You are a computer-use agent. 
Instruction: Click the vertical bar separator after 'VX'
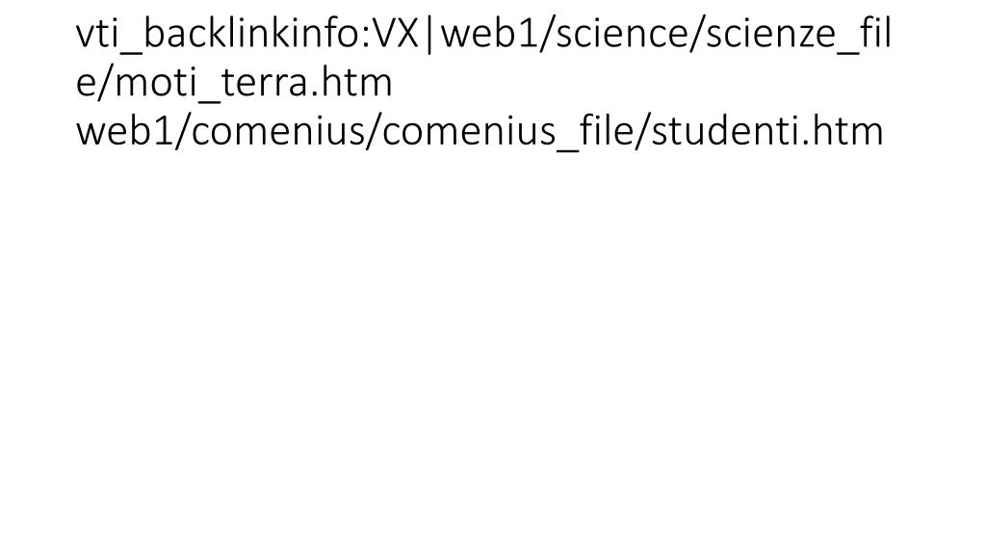tap(430, 36)
